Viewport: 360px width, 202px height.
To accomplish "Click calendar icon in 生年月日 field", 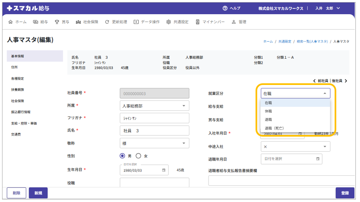I will [164, 170].
